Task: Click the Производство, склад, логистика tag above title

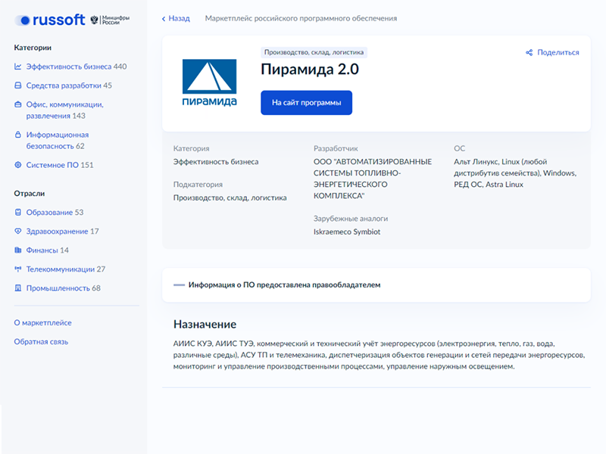Action: pyautogui.click(x=314, y=52)
